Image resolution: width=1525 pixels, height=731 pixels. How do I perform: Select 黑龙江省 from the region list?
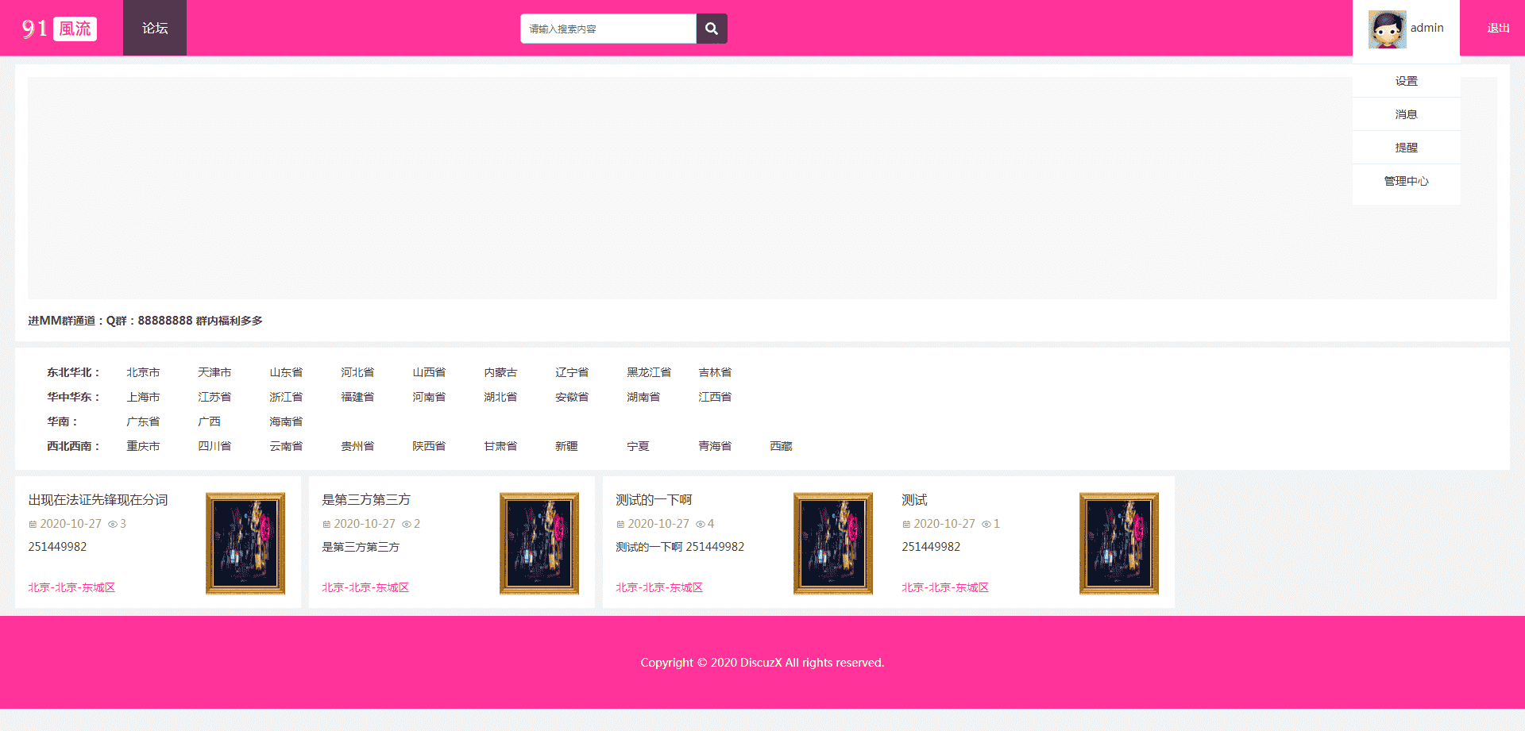tap(648, 372)
